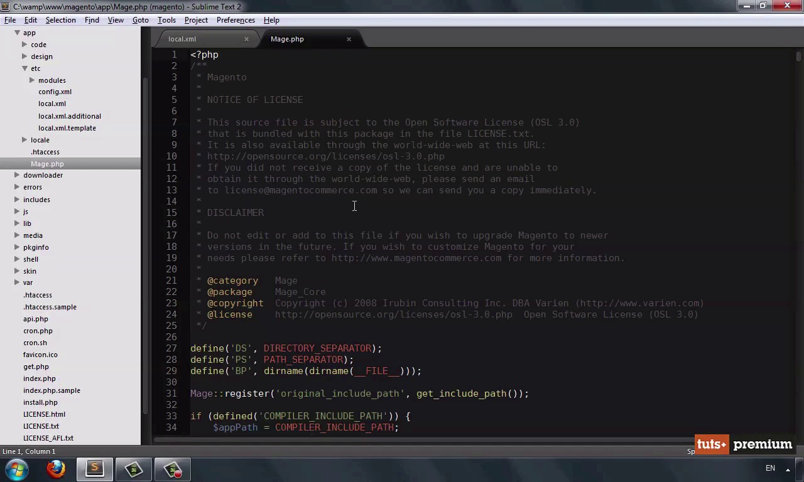Expand the pkginfo folder arrow

click(17, 247)
